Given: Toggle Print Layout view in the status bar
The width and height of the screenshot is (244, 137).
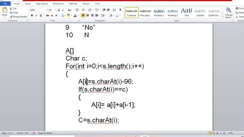Looking at the screenshot, I should (x=210, y=133).
